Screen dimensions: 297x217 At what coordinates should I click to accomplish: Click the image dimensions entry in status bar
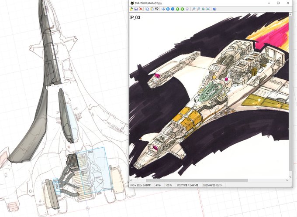point(140,185)
